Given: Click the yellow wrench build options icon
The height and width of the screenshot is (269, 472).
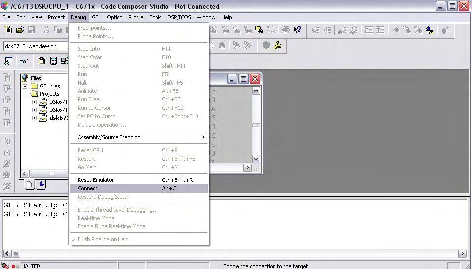Looking at the screenshot, I should click(278, 45).
